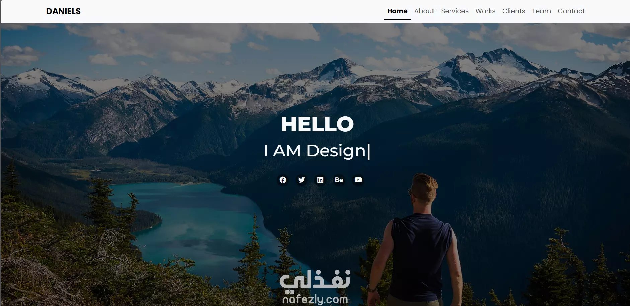The height and width of the screenshot is (306, 630).
Task: Click the Contact link in header
Action: coord(571,11)
